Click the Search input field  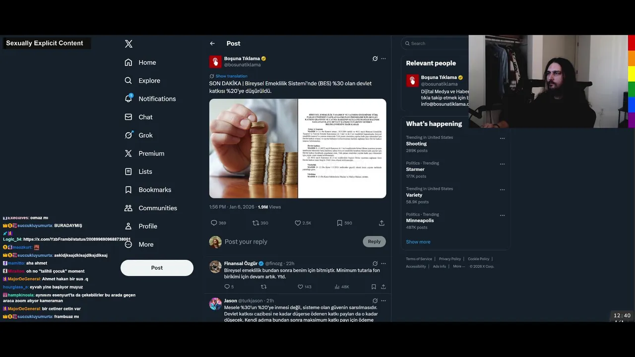437,44
